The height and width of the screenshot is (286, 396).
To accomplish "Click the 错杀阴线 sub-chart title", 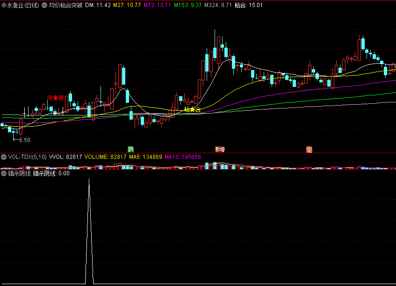I will [x=20, y=173].
